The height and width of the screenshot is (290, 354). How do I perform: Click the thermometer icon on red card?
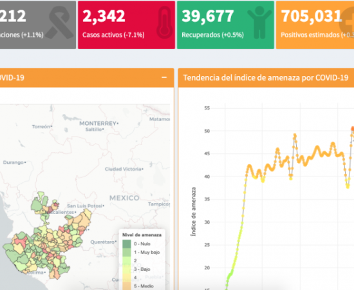tap(165, 23)
